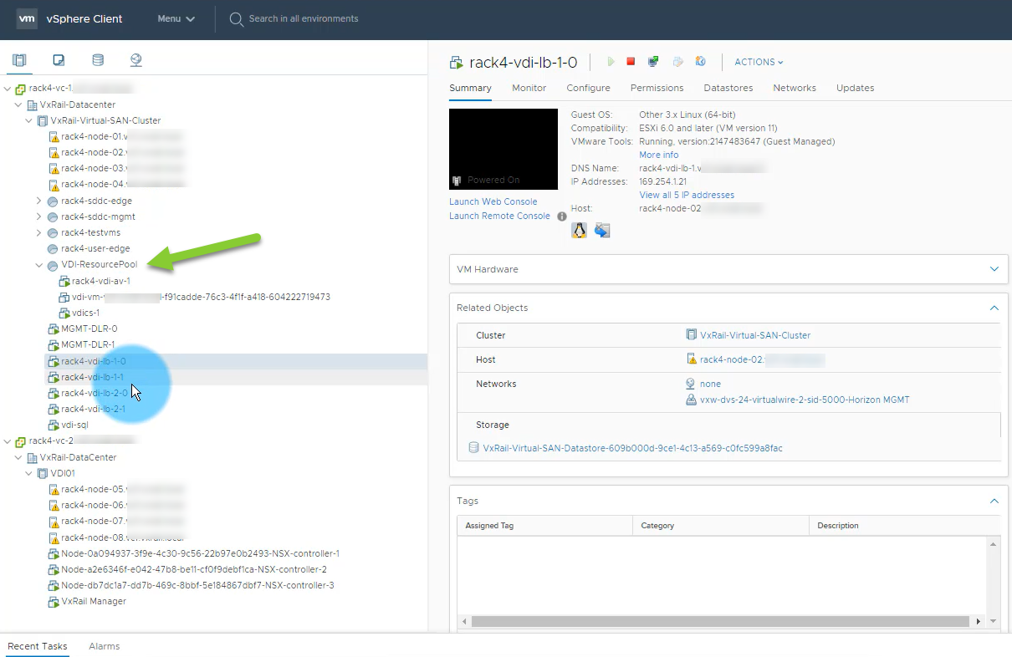
Task: Open the Alarms tab at bottom
Action: (104, 646)
